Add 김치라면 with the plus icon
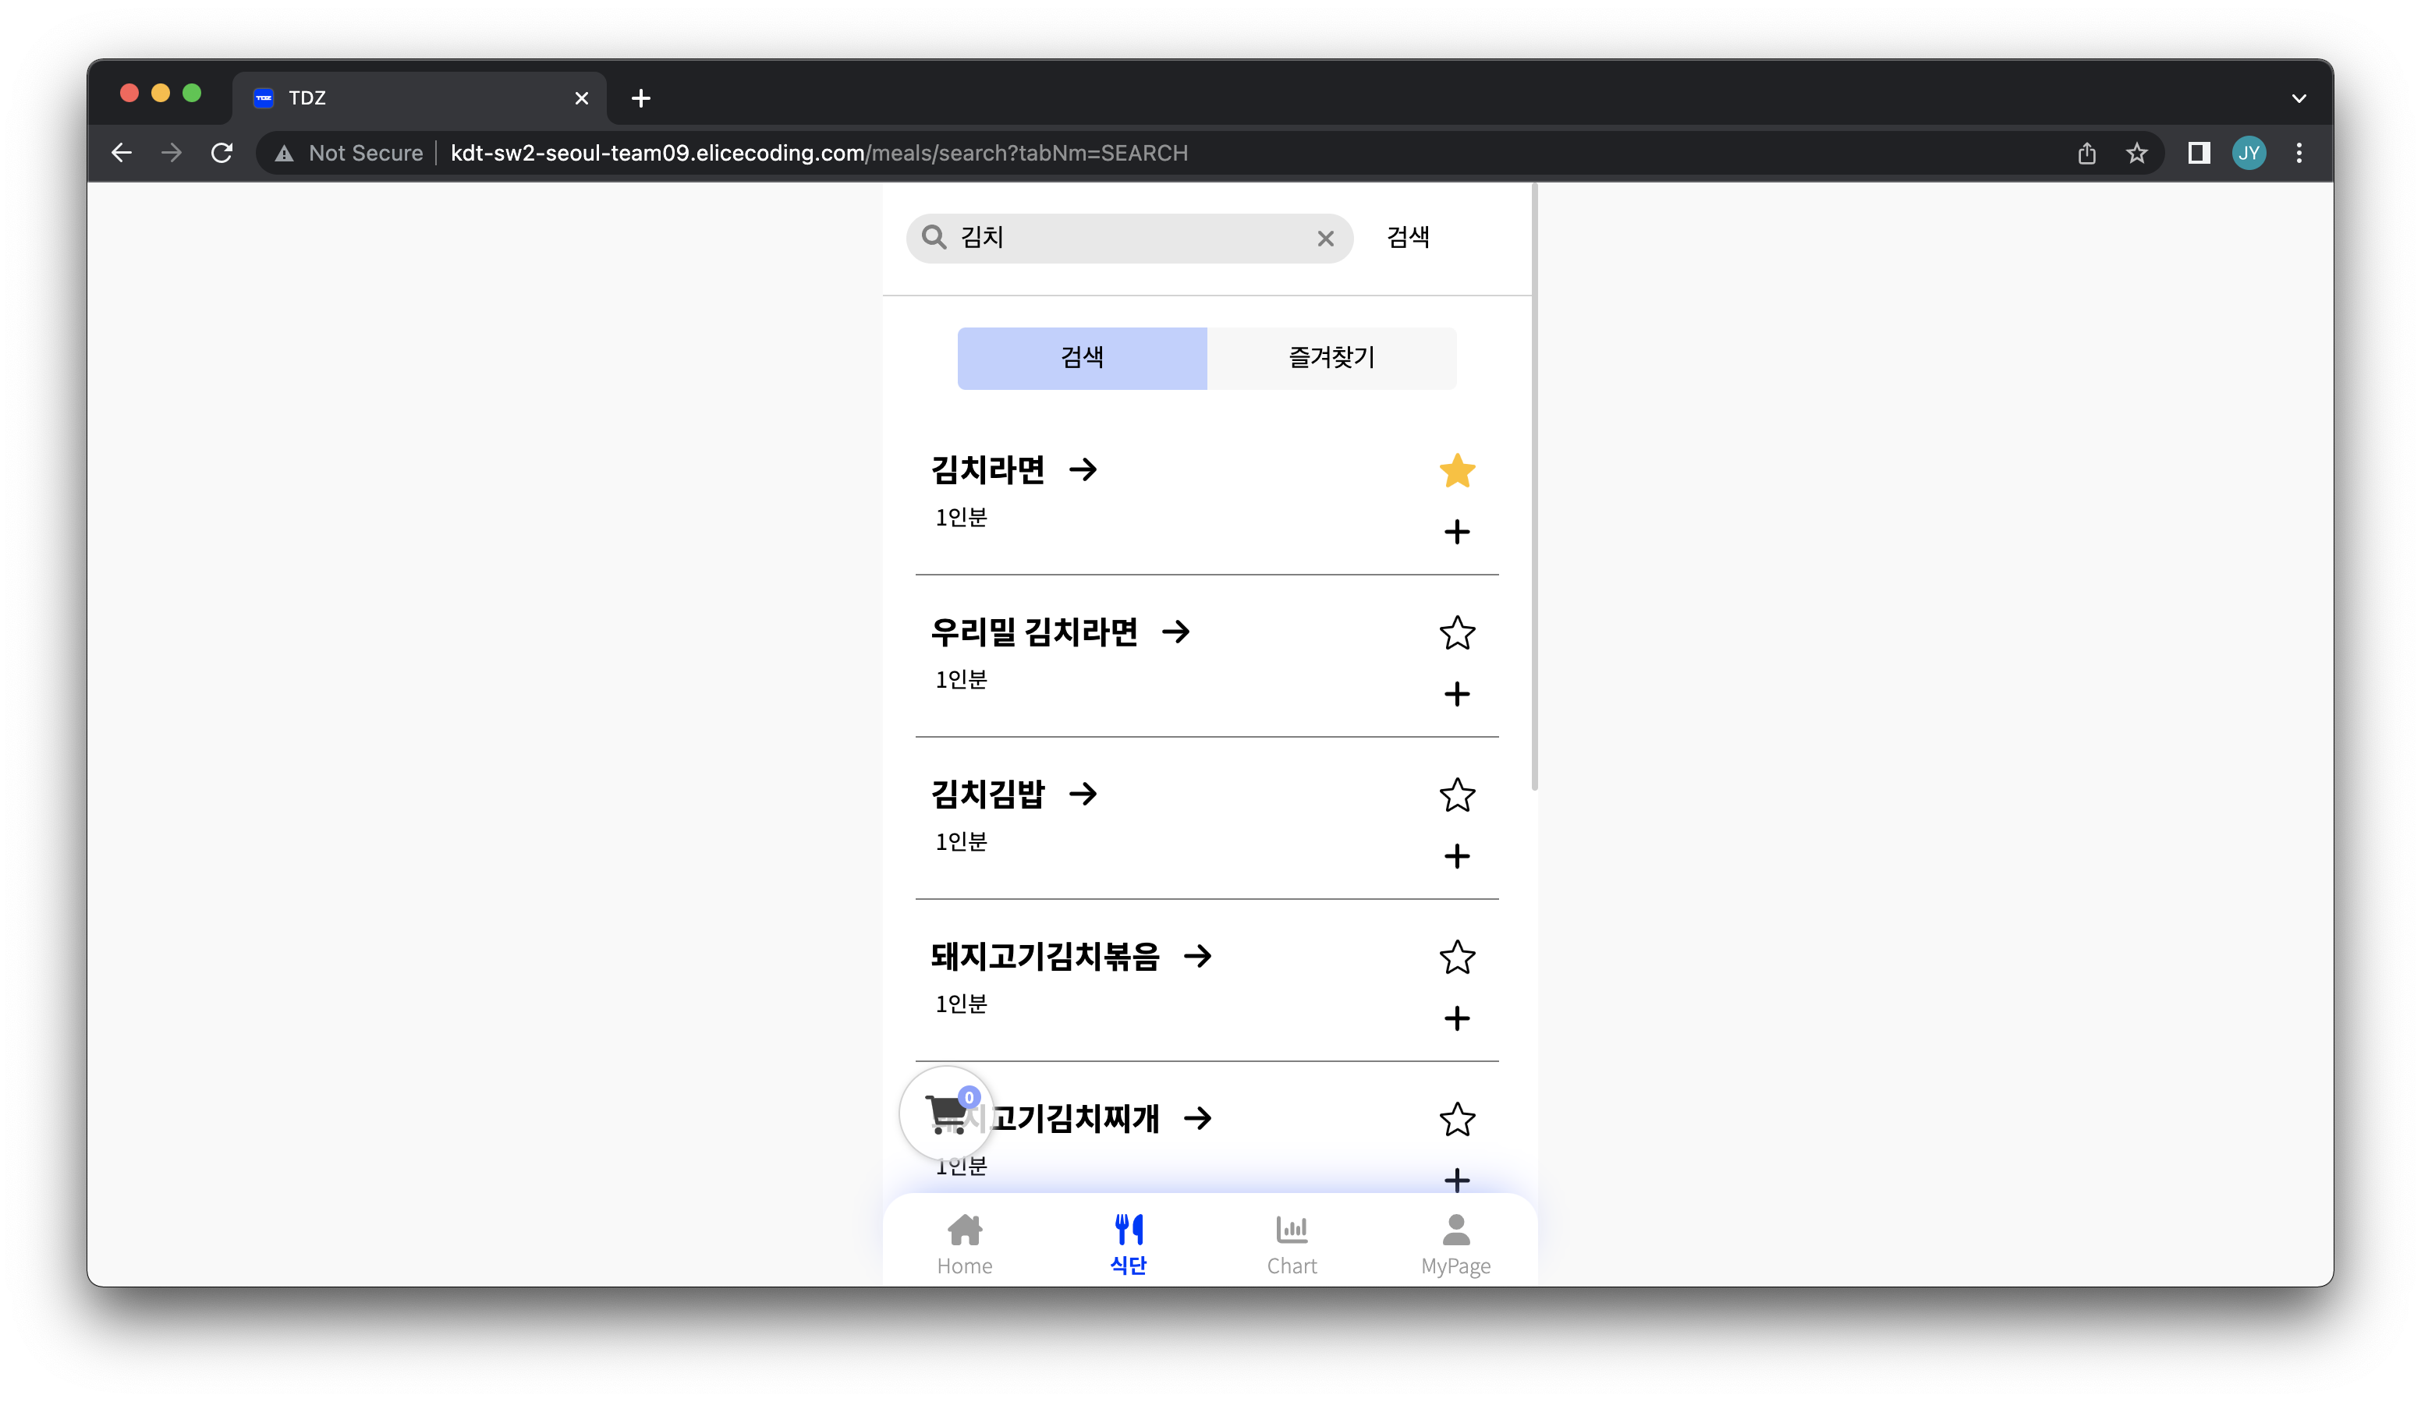 1456,532
